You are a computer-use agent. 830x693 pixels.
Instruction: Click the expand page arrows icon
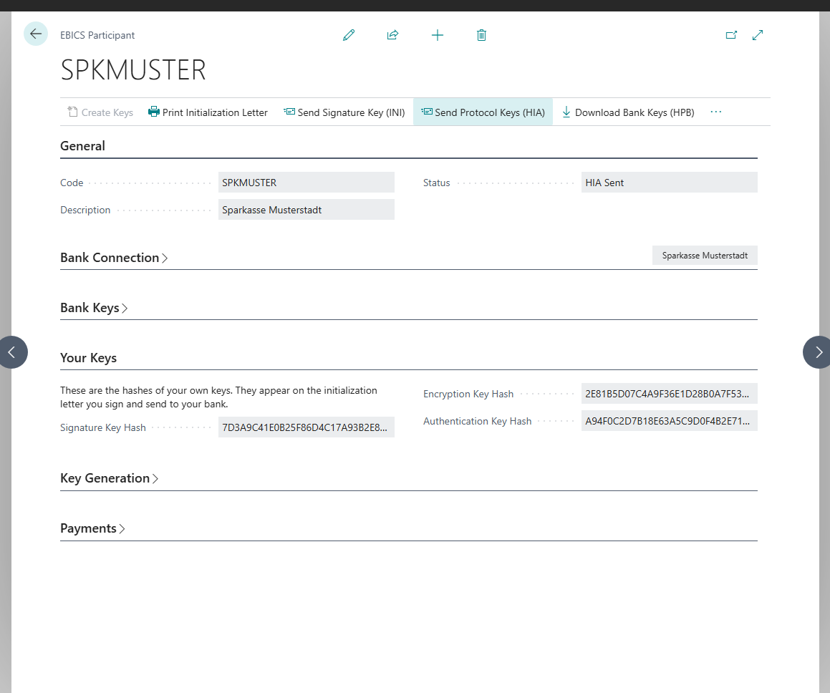[x=758, y=36]
